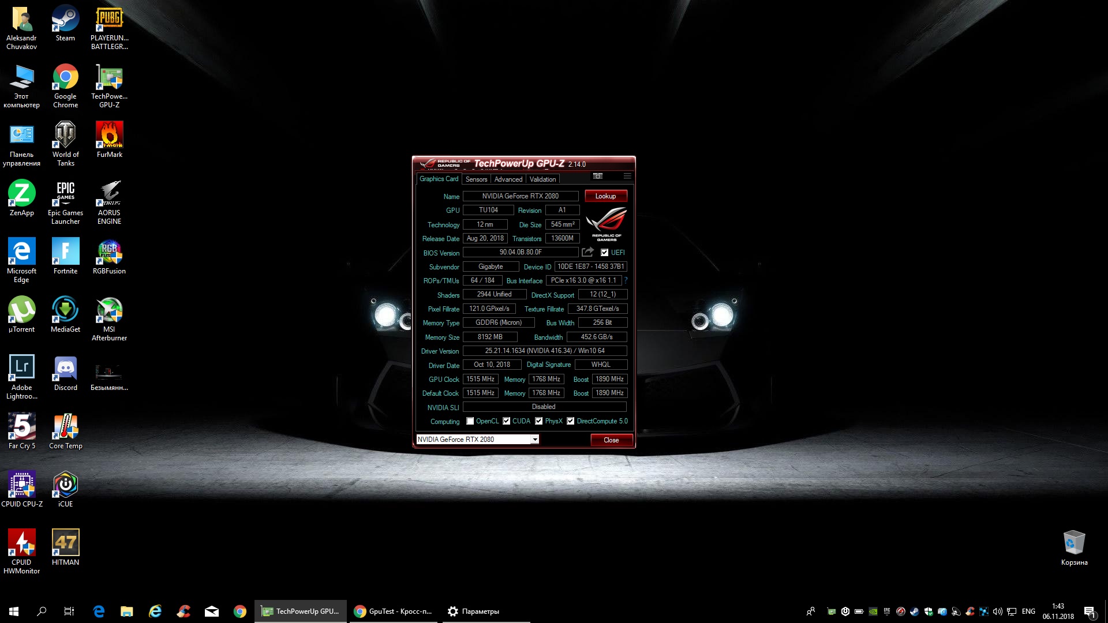The image size is (1108, 623).
Task: Open the GPU-Z hamburger menu icon
Action: click(x=627, y=176)
